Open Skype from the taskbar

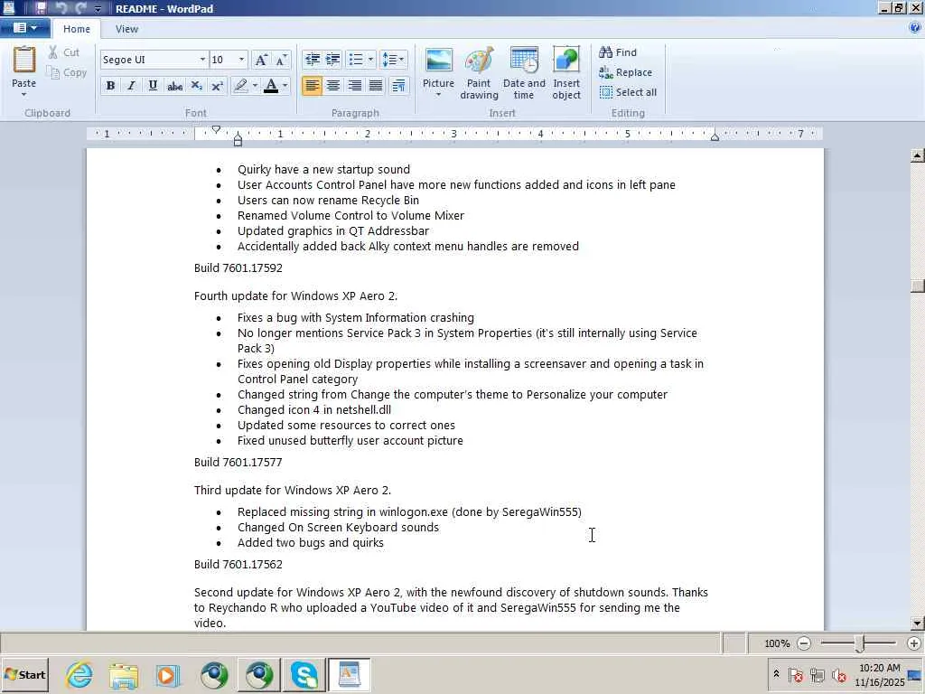[x=304, y=675]
